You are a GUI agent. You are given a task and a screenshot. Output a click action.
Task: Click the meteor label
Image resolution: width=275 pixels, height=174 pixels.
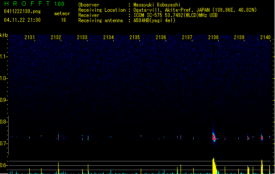62,13
